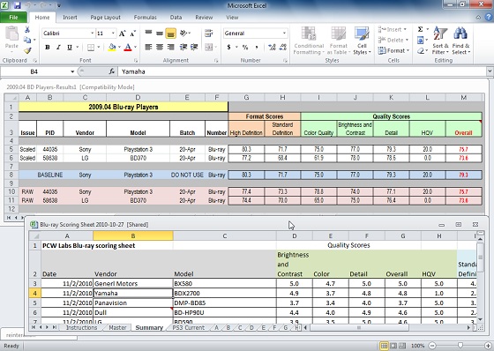Click the Copy icon in Clipboard
This screenshot has height=351, width=494.
27,40
